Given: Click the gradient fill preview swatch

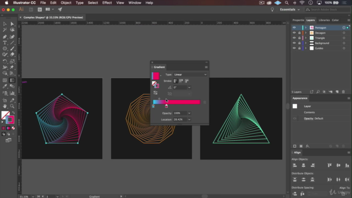Looking at the screenshot, I should click(155, 76).
